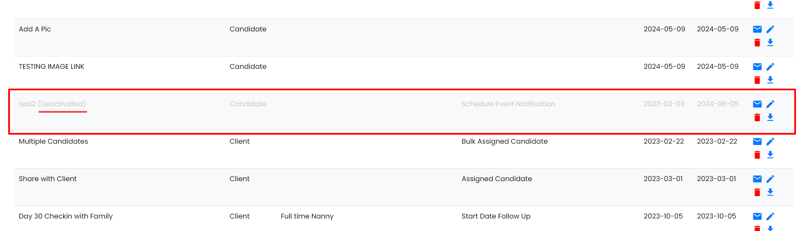Delete the TESTING IMAGE LINK template
The image size is (799, 231).
click(757, 80)
